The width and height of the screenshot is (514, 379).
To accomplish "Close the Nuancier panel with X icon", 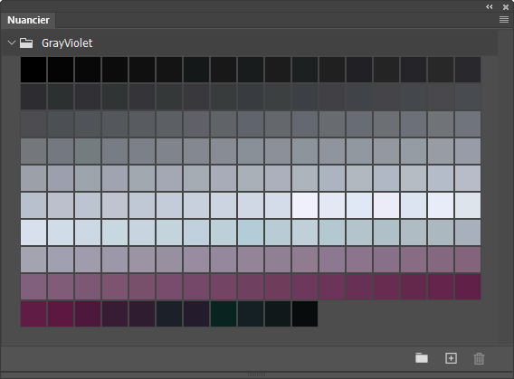I will 506,7.
